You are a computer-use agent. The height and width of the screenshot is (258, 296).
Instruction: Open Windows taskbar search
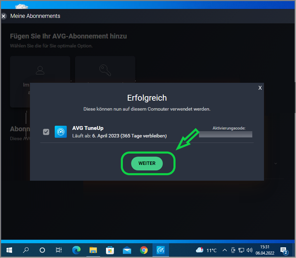(26, 250)
